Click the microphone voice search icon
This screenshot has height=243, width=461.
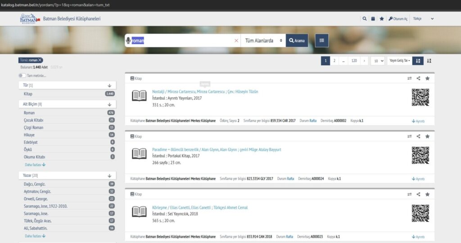pos(128,40)
